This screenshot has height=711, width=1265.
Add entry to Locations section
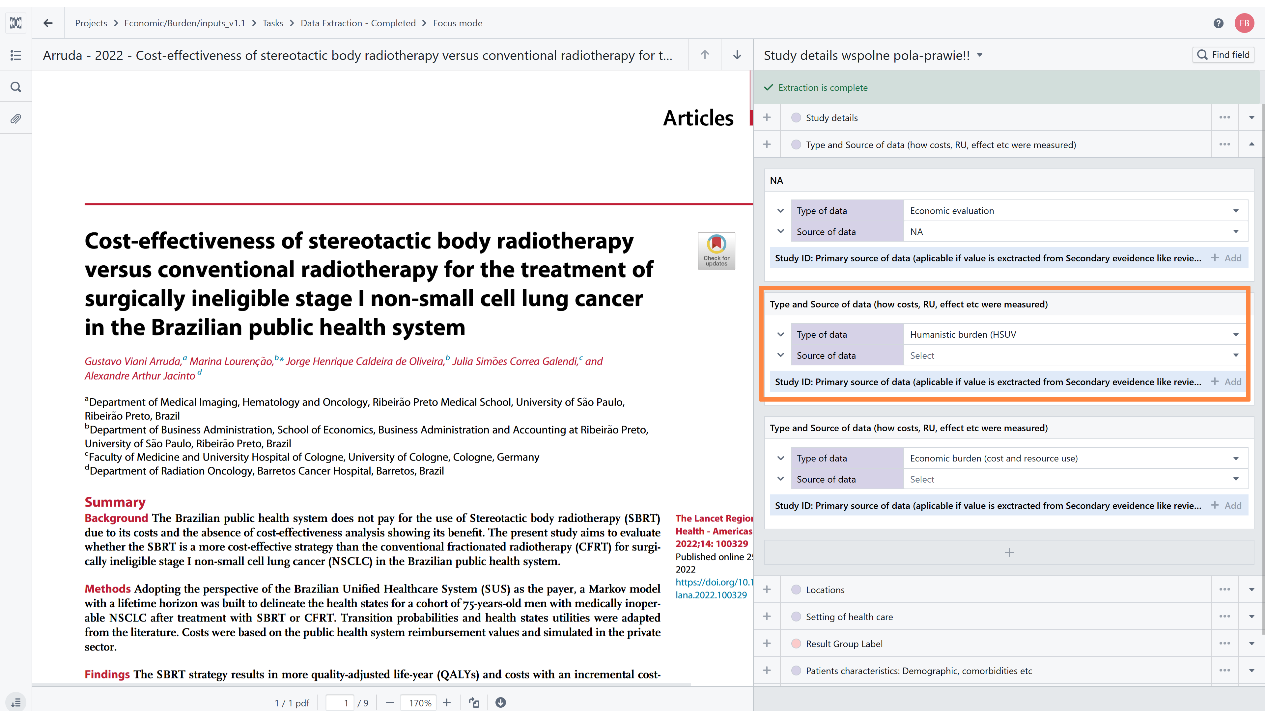click(767, 589)
